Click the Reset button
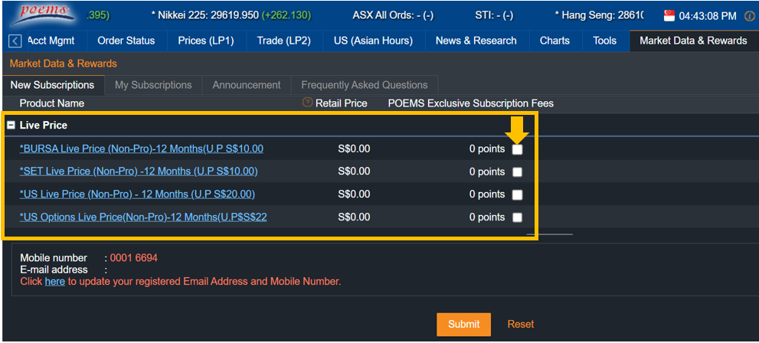The height and width of the screenshot is (343, 759). tap(521, 324)
